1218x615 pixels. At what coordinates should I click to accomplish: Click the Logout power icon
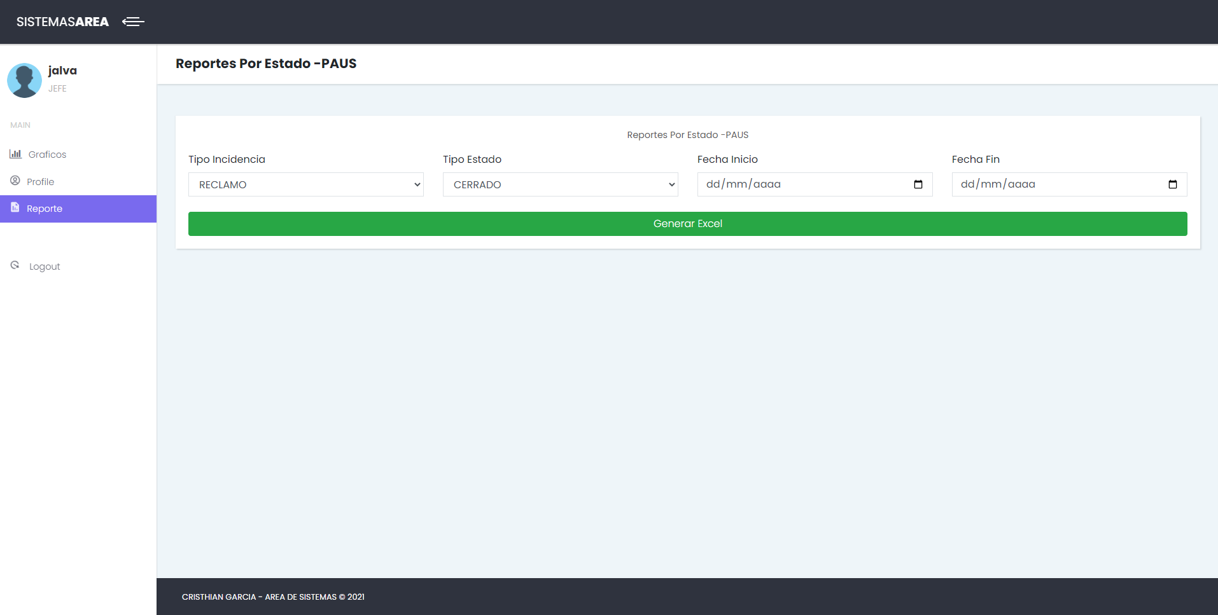point(15,265)
